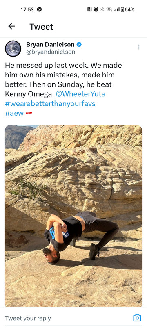Tap the red AEW hashtag emoji icon

[x=29, y=113]
